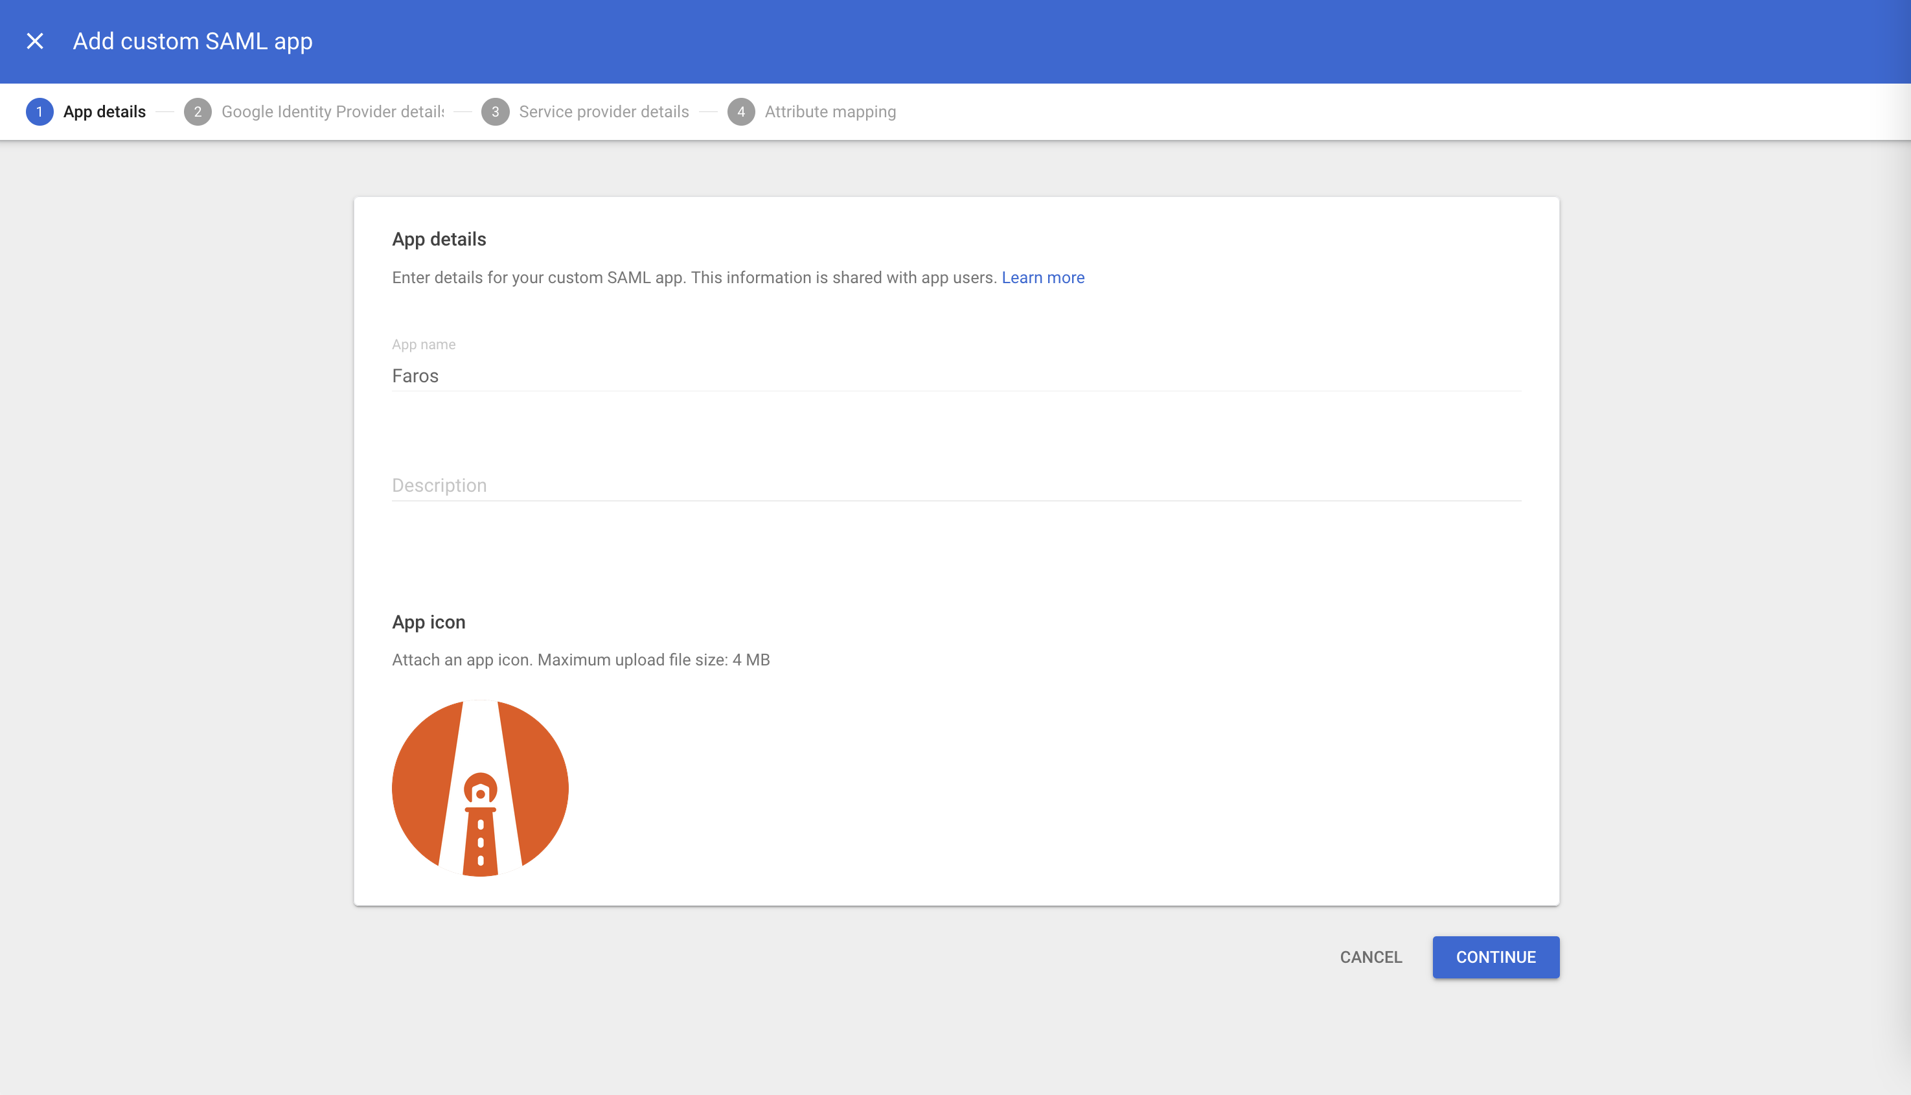The height and width of the screenshot is (1095, 1911).
Task: Click the step 4 number circle
Action: [740, 112]
